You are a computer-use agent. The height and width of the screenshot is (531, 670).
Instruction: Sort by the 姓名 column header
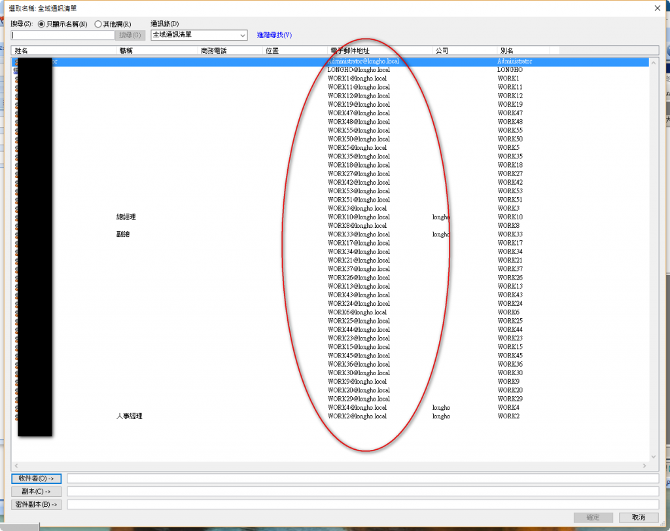pyautogui.click(x=63, y=50)
